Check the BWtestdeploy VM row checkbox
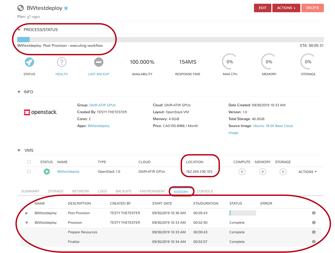This screenshot has width=335, height=253. pyautogui.click(x=29, y=172)
